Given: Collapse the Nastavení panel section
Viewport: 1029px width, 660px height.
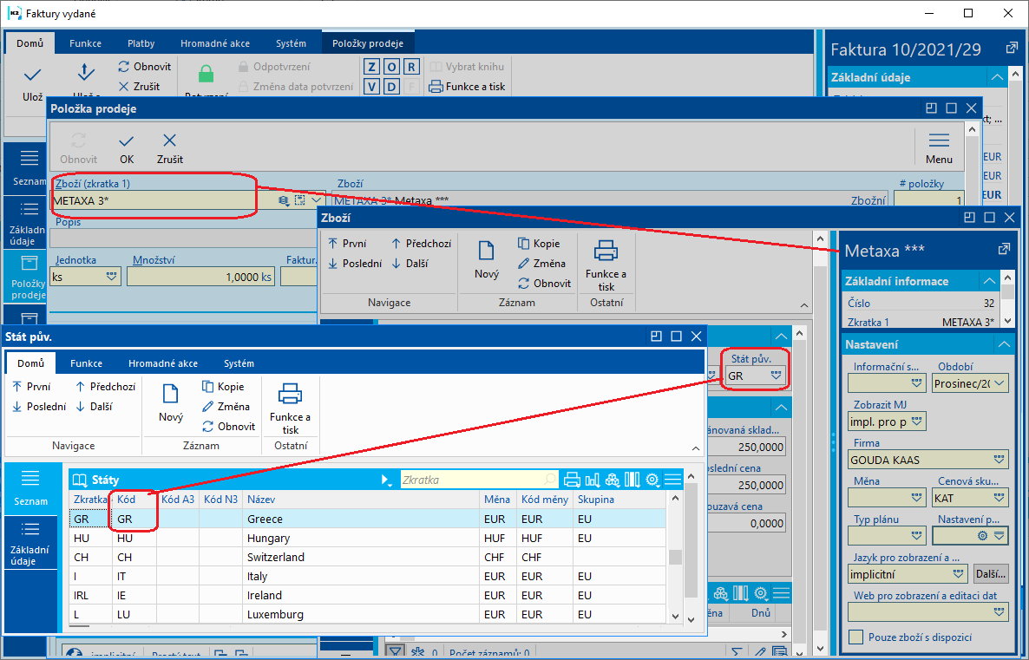Looking at the screenshot, I should pyautogui.click(x=1004, y=343).
